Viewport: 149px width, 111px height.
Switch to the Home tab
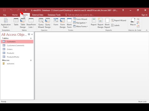point(15,15)
